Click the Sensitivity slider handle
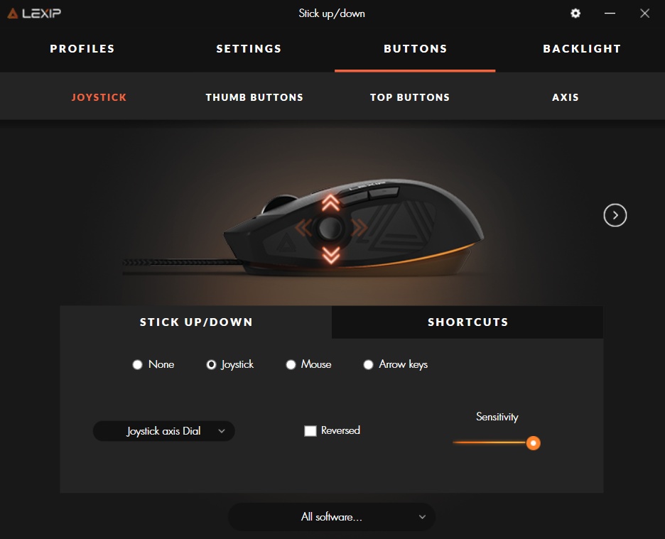 [533, 443]
